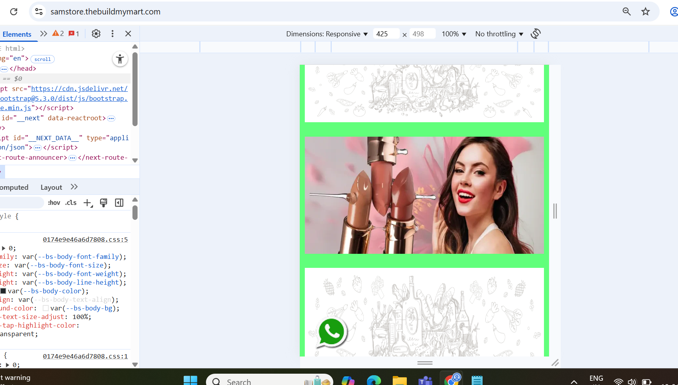Expand the __NEXT_DATA__ script content ellipsis
This screenshot has height=385, width=678.
pos(38,148)
